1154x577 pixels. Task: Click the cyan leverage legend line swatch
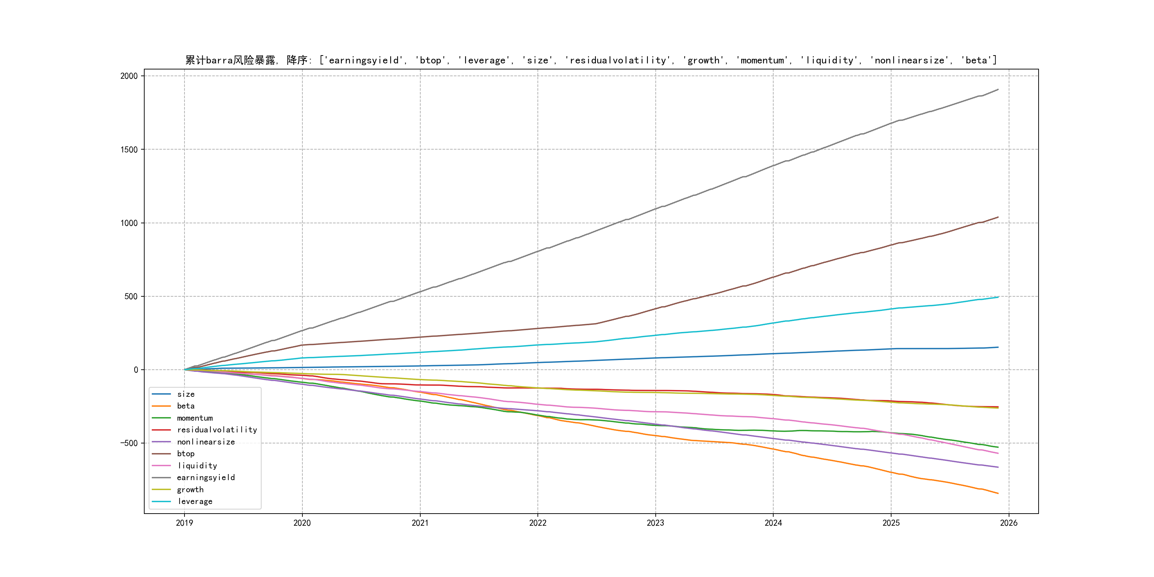161,501
